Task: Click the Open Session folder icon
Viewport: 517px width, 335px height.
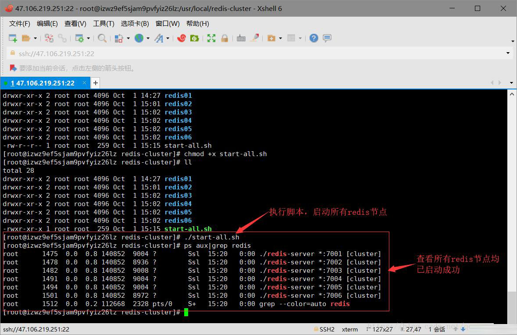Action: pyautogui.click(x=26, y=38)
